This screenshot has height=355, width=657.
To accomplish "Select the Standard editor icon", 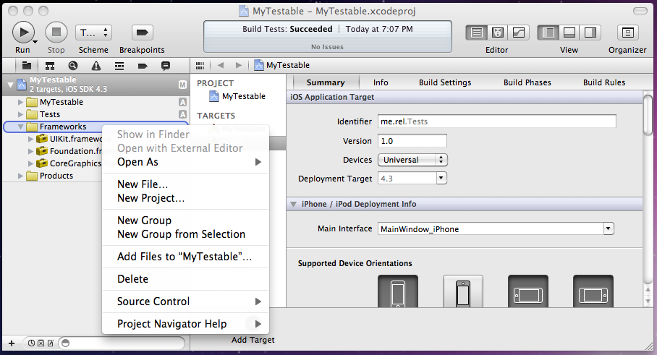I will coord(476,33).
